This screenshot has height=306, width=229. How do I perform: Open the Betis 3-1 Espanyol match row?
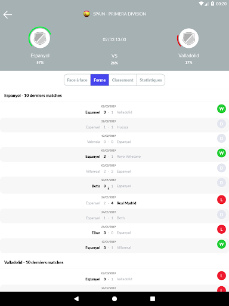114,185
